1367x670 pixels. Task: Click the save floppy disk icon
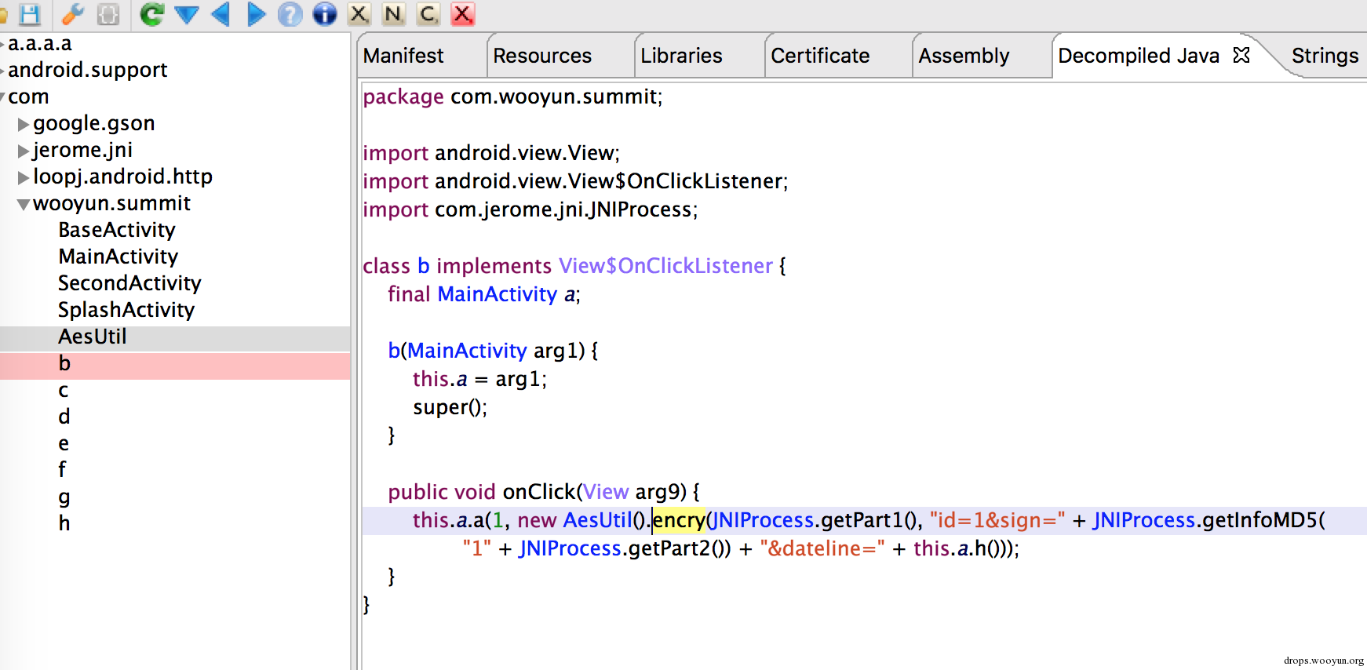[30, 14]
